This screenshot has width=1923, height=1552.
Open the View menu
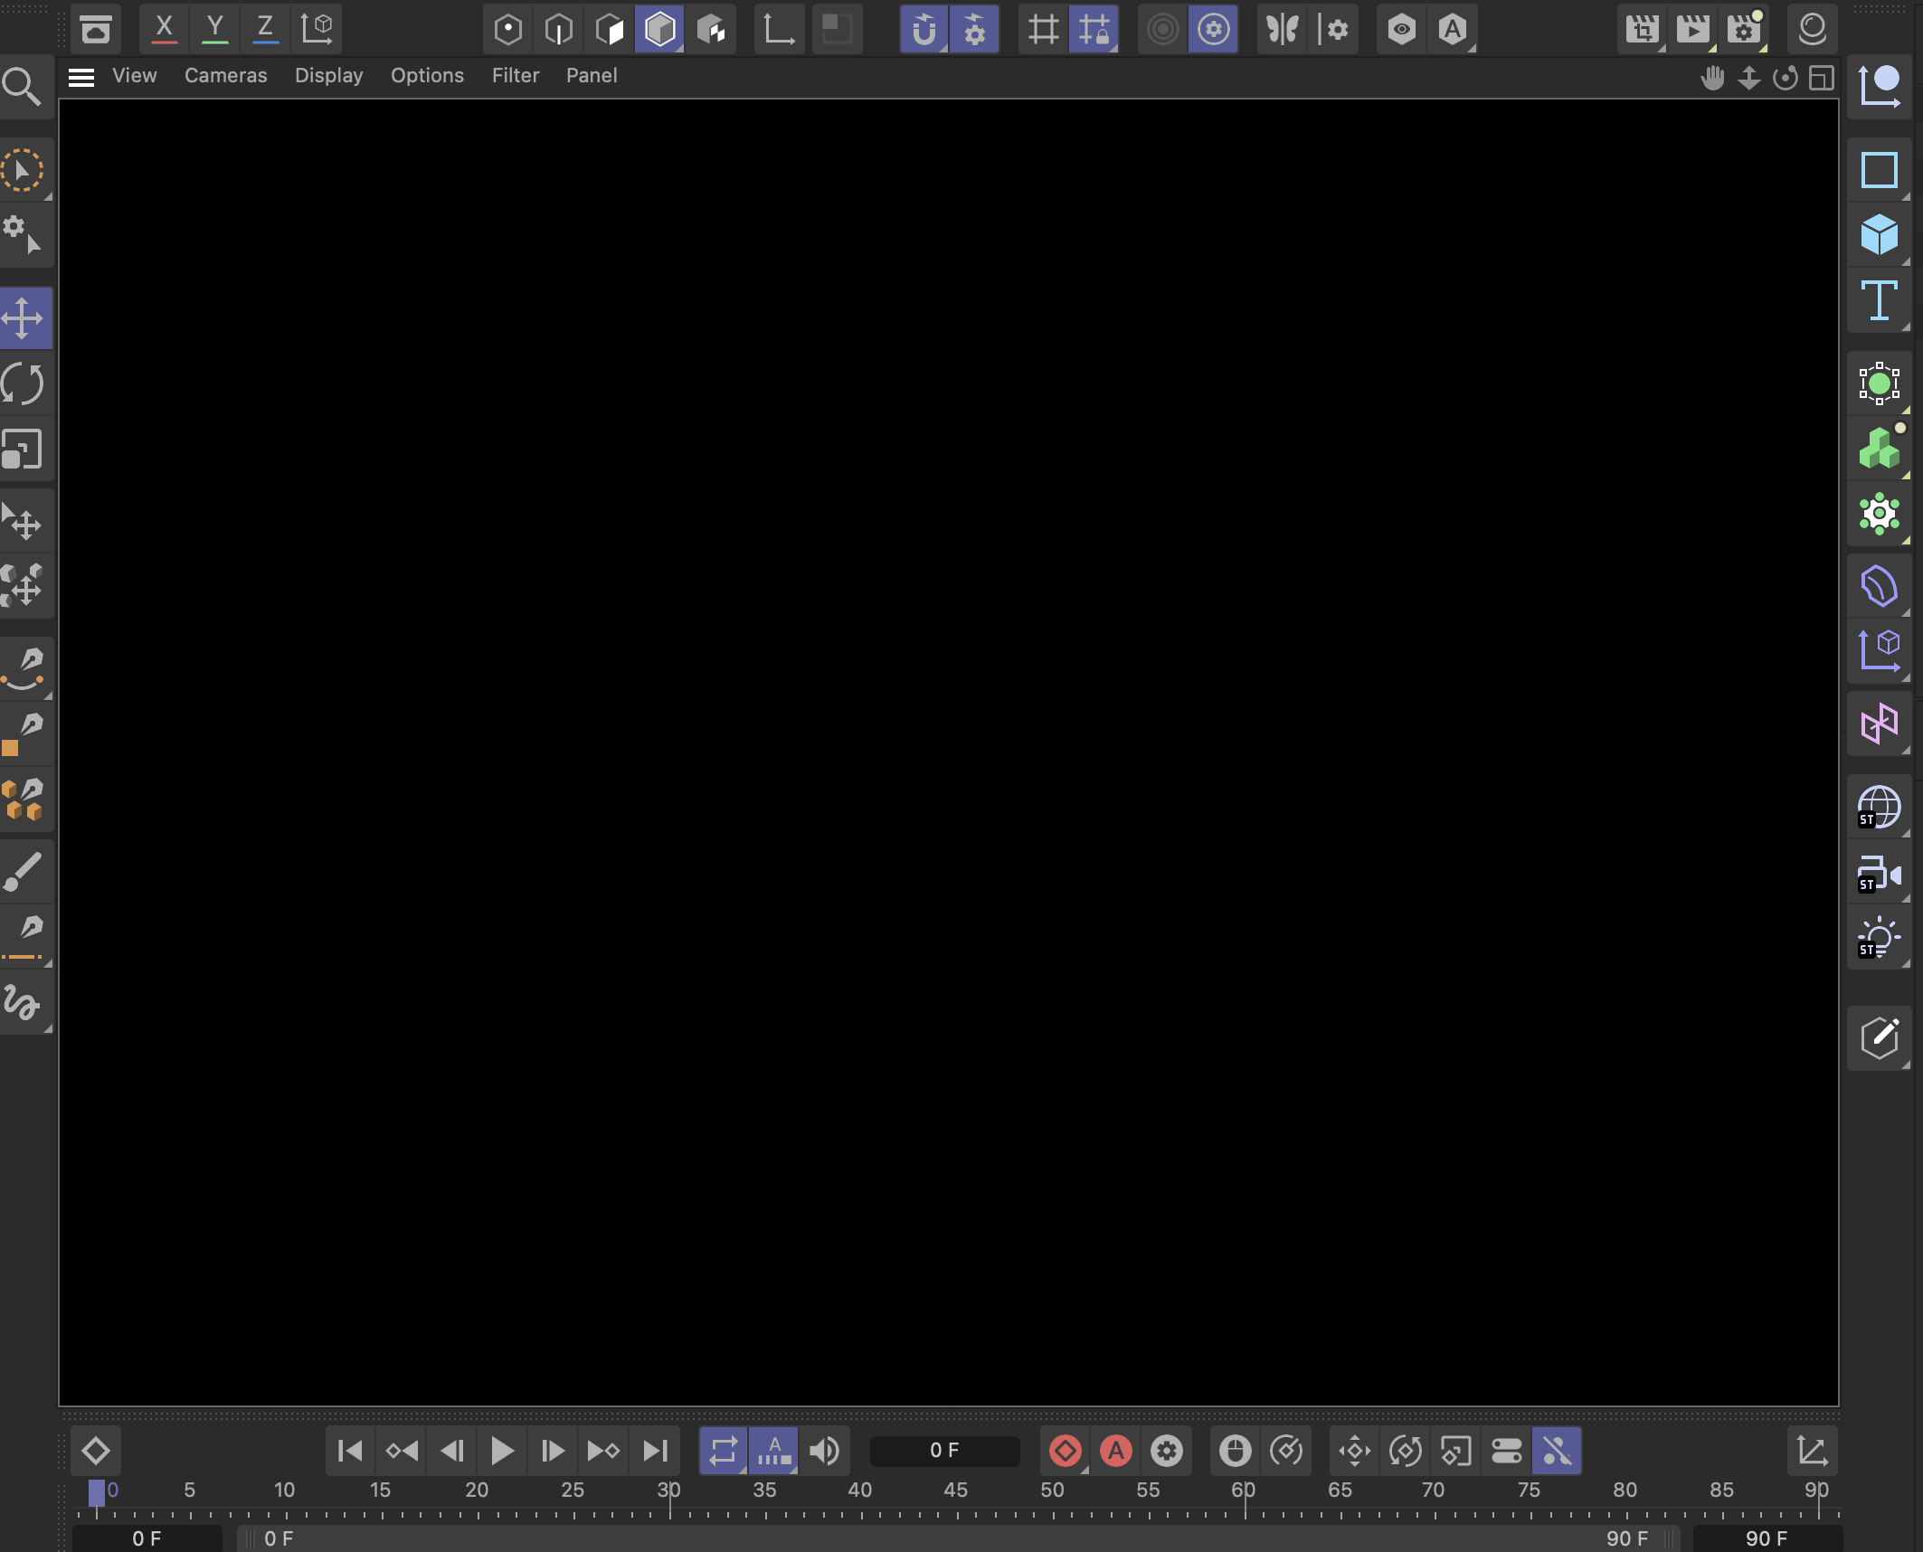pyautogui.click(x=135, y=76)
